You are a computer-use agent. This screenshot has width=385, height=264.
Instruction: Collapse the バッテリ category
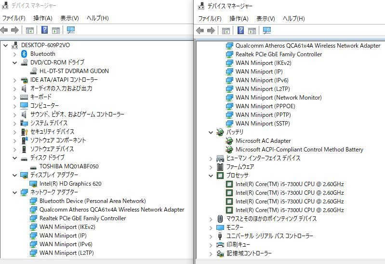pos(211,133)
